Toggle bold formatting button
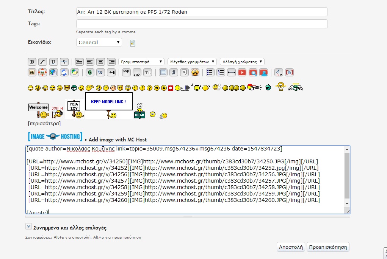Viewport: 387px width, 259px height. click(x=32, y=62)
